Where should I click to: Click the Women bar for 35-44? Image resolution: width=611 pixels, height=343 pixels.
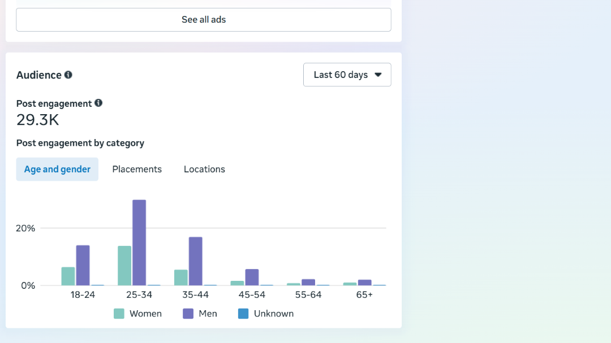click(x=181, y=277)
